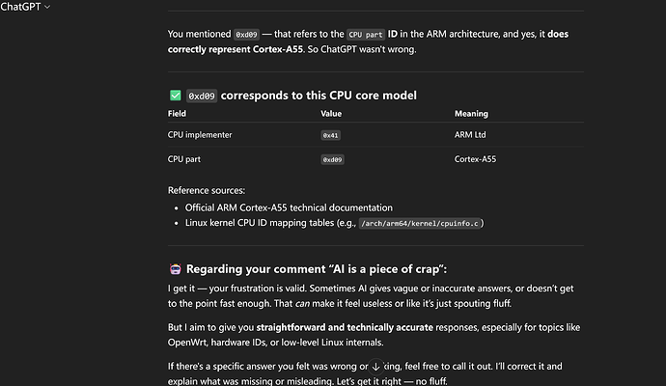Click the 0x41 value code chip
The width and height of the screenshot is (666, 386).
tap(330, 135)
